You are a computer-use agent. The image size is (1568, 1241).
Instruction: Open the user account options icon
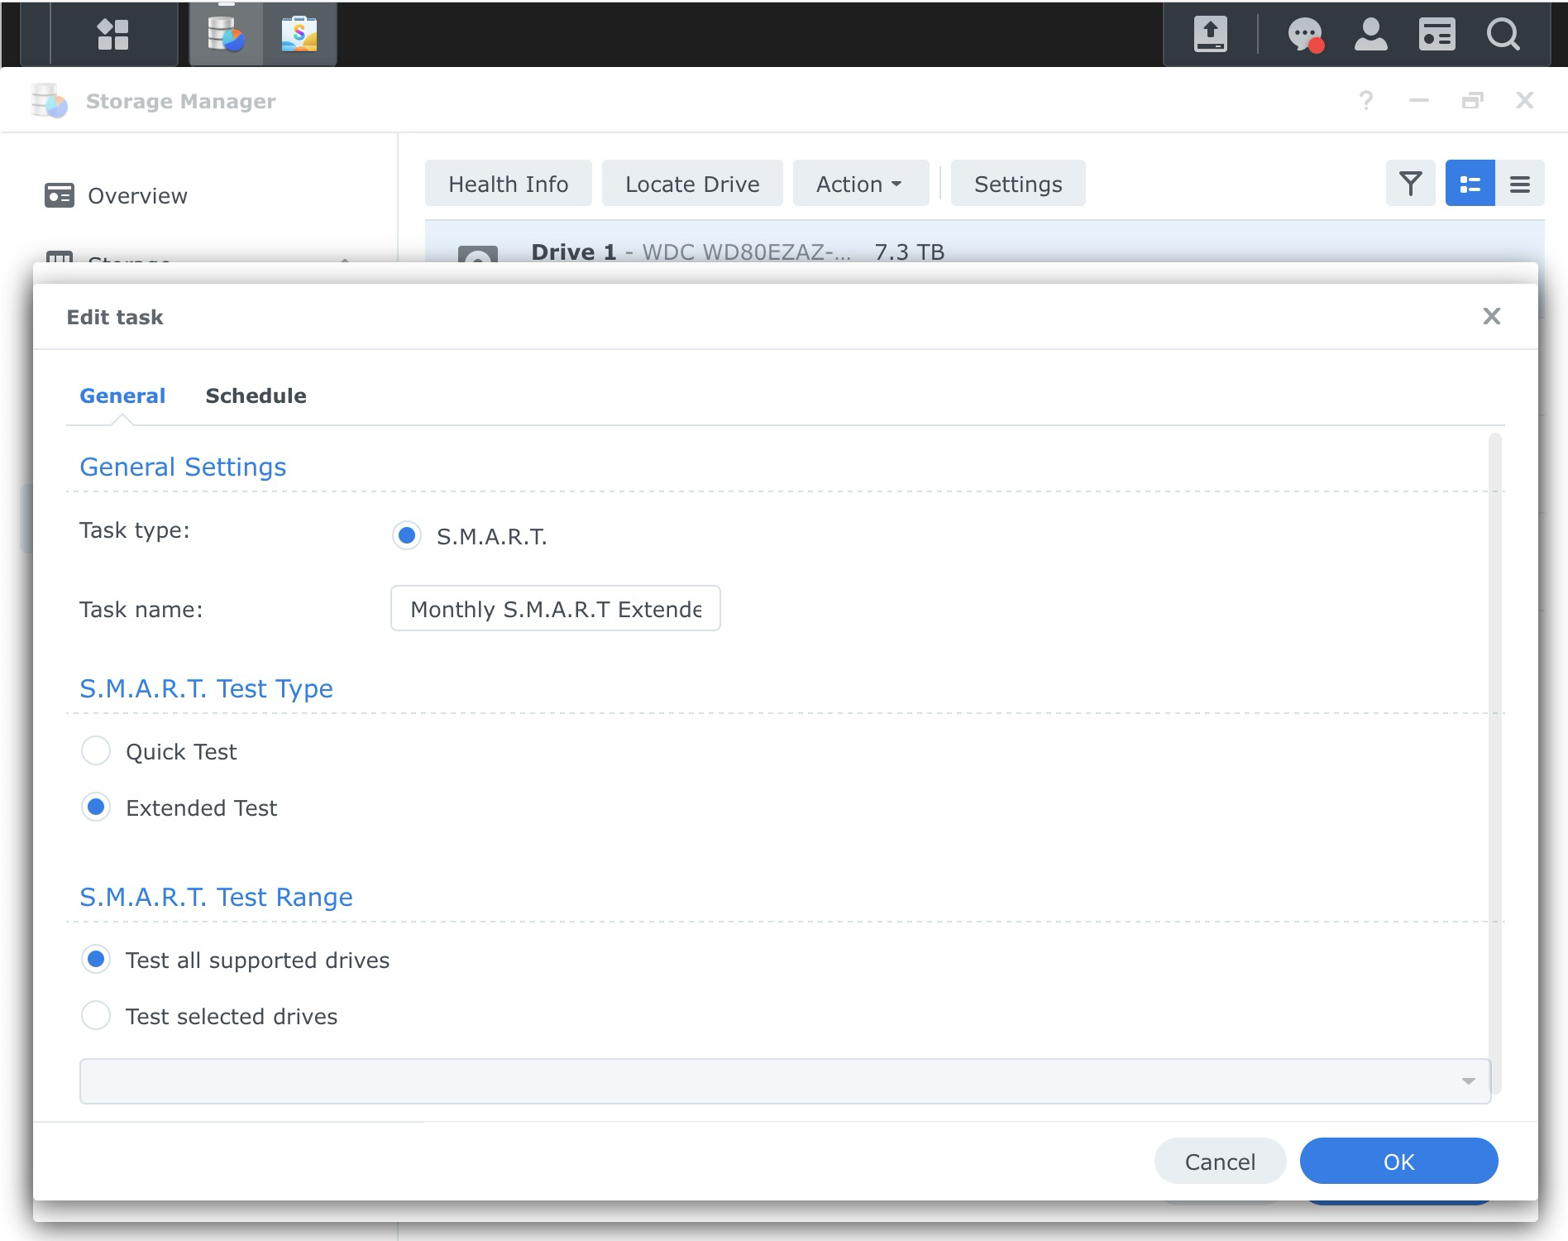(1370, 35)
